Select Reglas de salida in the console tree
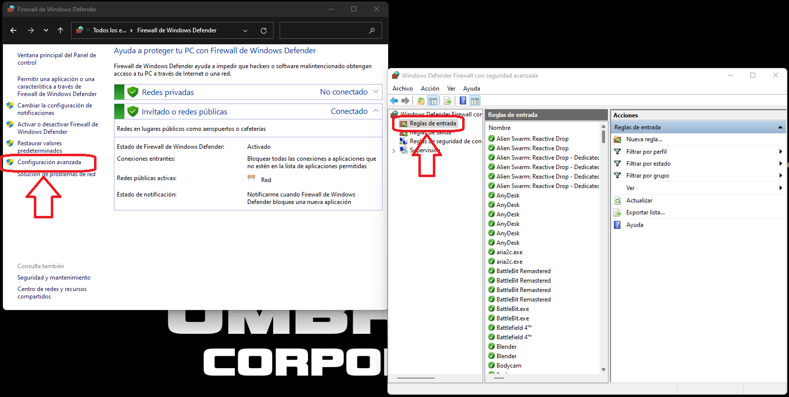This screenshot has height=397, width=789. pos(430,133)
